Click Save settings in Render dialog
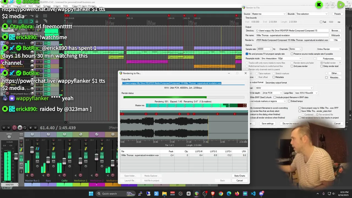 pyautogui.click(x=268, y=123)
